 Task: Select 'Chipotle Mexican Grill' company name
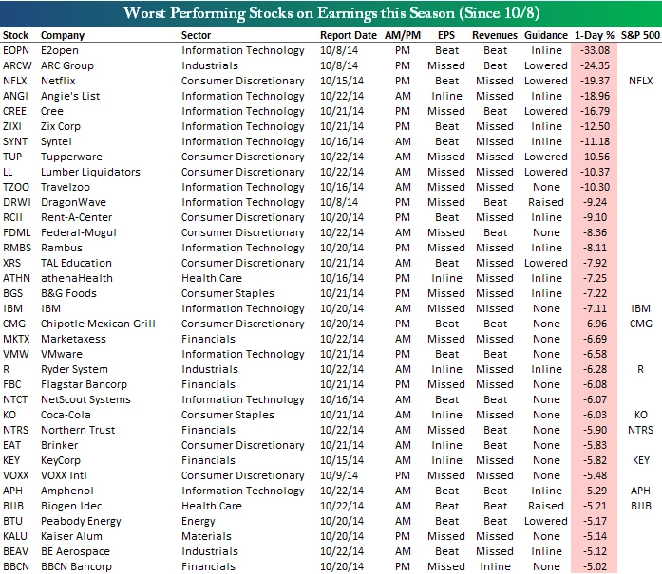pos(98,324)
